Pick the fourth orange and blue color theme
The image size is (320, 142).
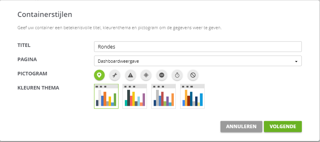192,96
